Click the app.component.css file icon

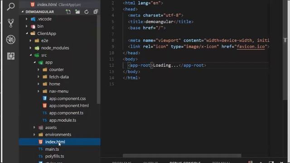pos(44,98)
